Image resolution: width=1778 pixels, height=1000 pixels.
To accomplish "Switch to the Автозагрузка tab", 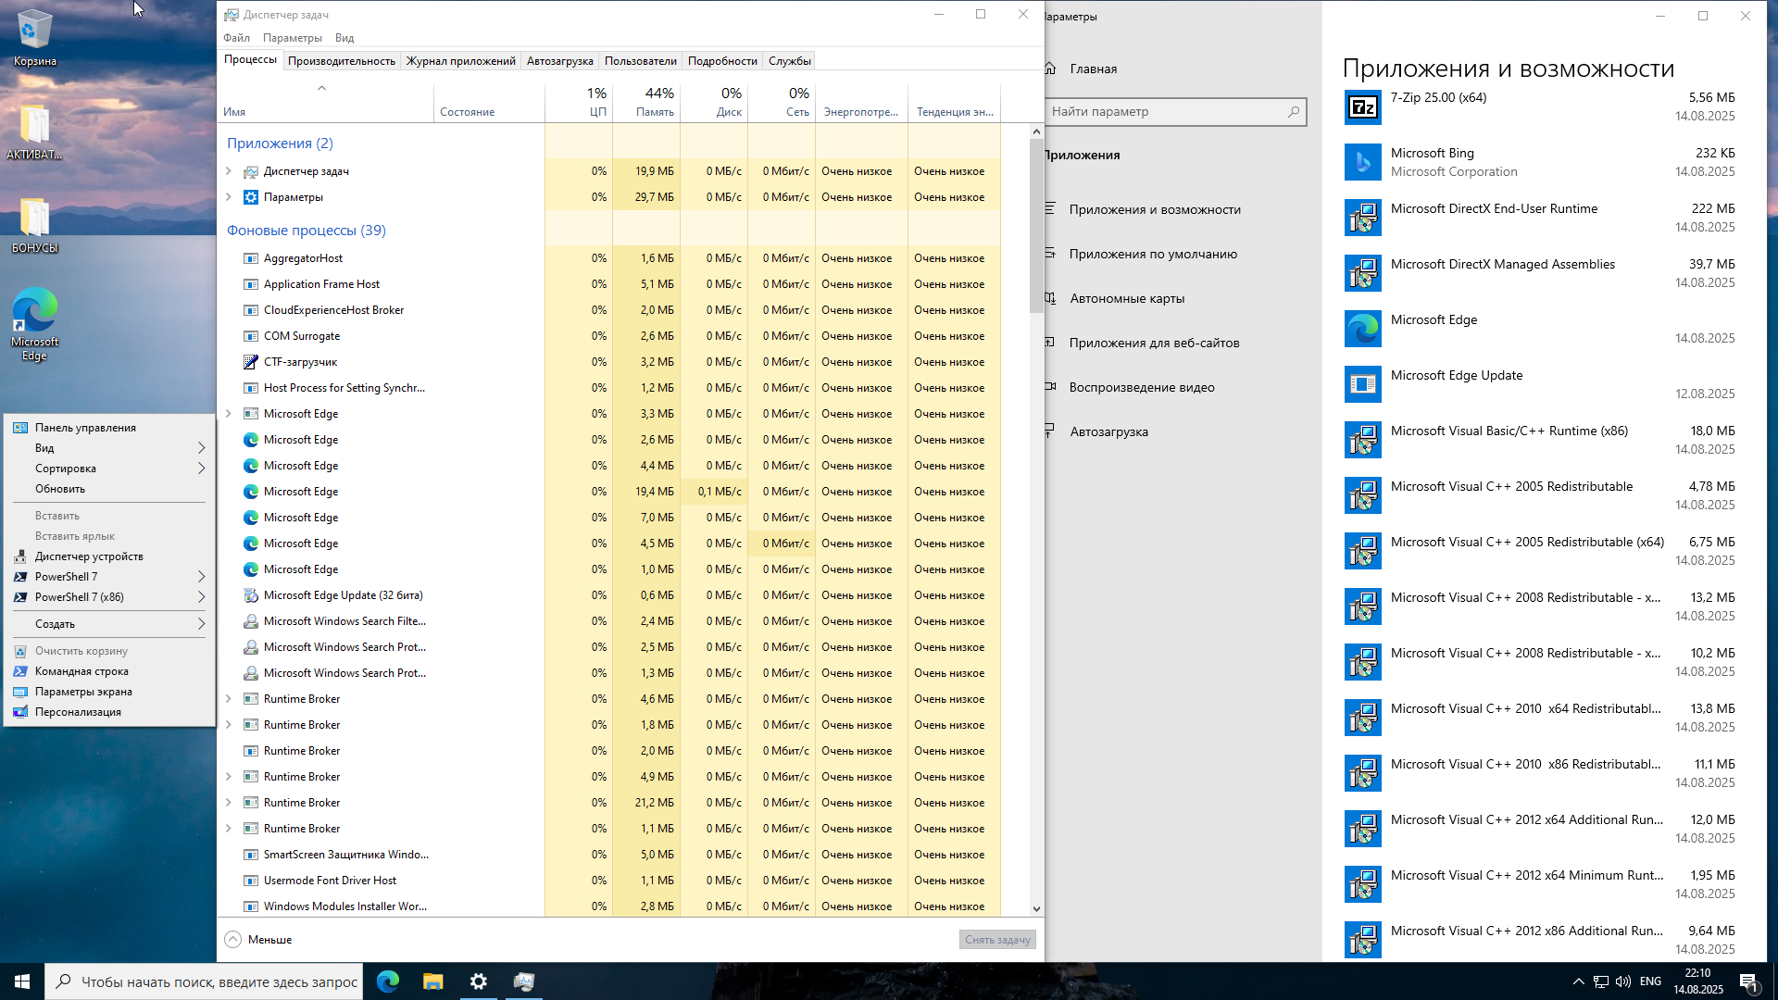I will pyautogui.click(x=560, y=61).
